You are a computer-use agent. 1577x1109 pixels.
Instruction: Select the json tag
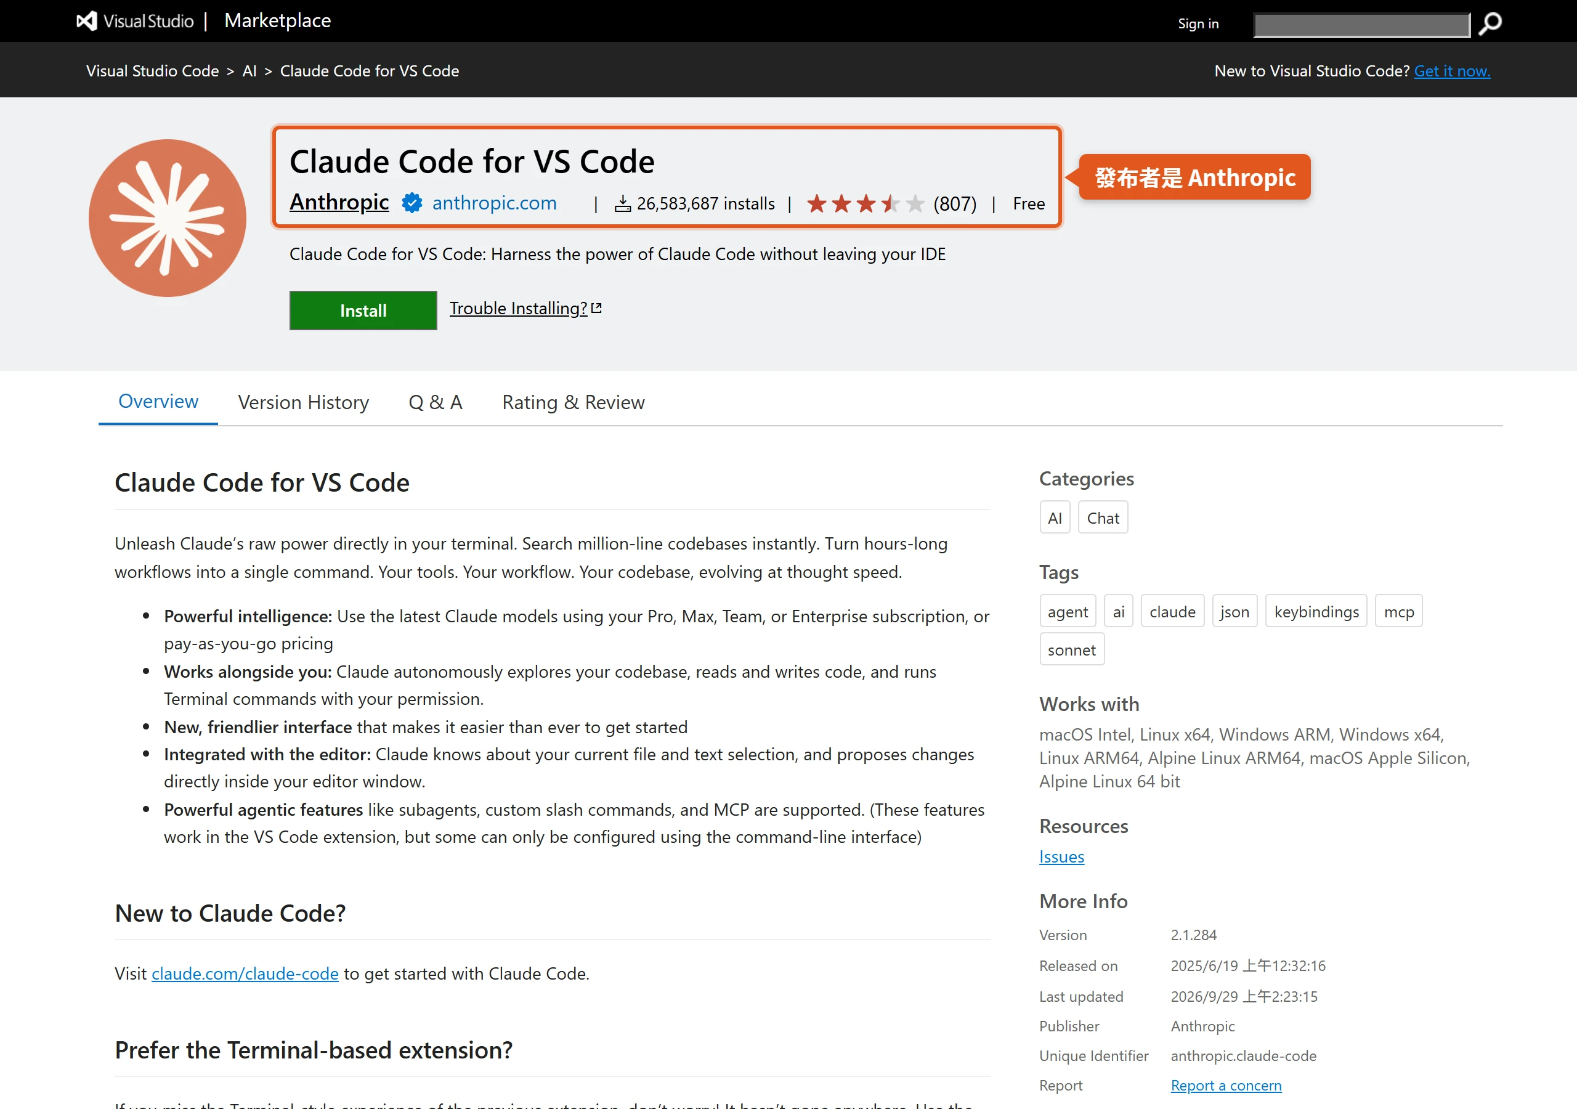1234,612
